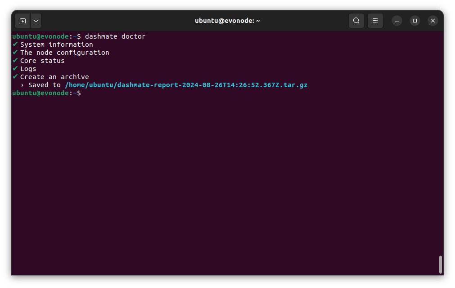
Task: Minimize the terminal window
Action: [x=396, y=21]
